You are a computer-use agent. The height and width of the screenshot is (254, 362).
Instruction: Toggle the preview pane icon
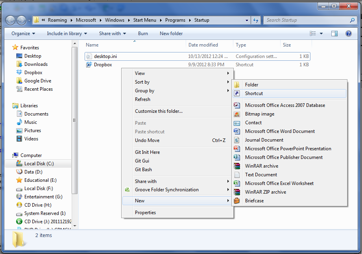pos(334,34)
